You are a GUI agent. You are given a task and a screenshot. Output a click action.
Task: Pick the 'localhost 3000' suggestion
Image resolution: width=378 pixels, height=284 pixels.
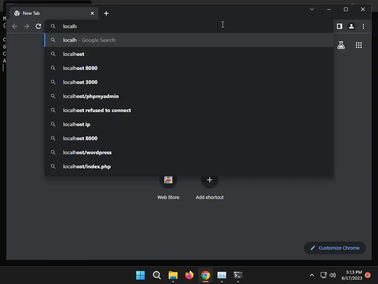(x=189, y=82)
